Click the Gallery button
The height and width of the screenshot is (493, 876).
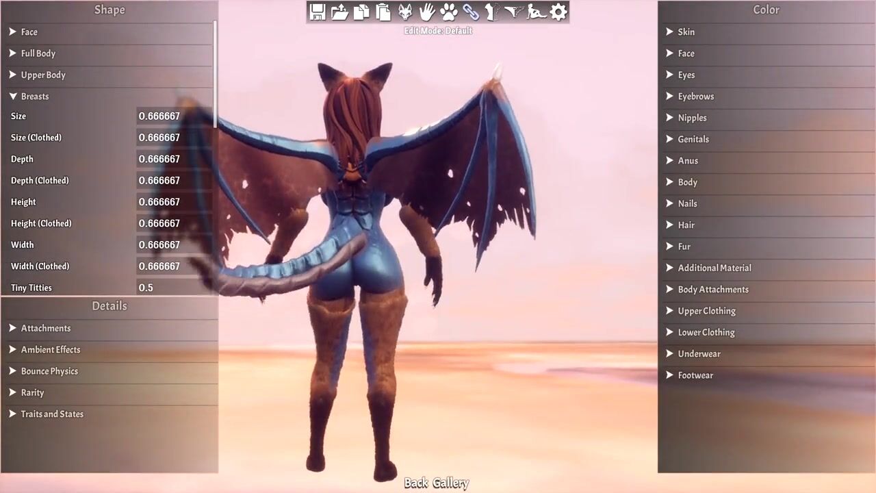click(x=450, y=483)
